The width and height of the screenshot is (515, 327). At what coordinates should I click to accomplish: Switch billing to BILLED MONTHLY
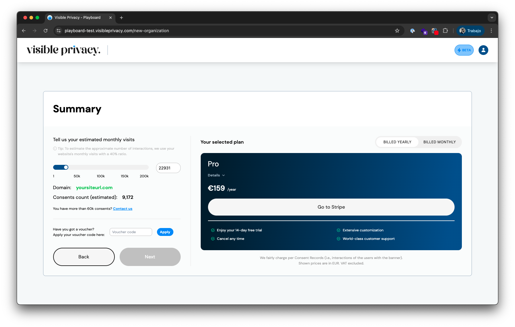click(439, 142)
